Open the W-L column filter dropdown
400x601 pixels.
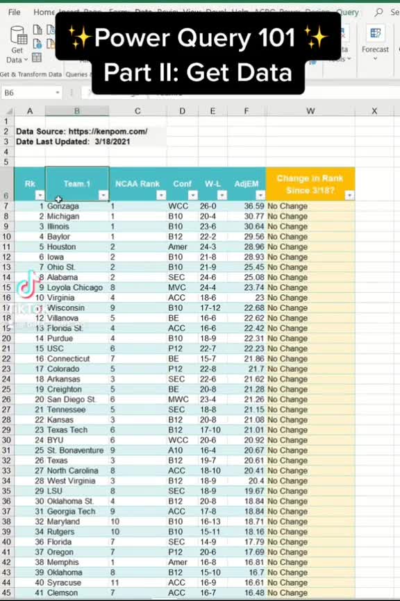pyautogui.click(x=222, y=196)
